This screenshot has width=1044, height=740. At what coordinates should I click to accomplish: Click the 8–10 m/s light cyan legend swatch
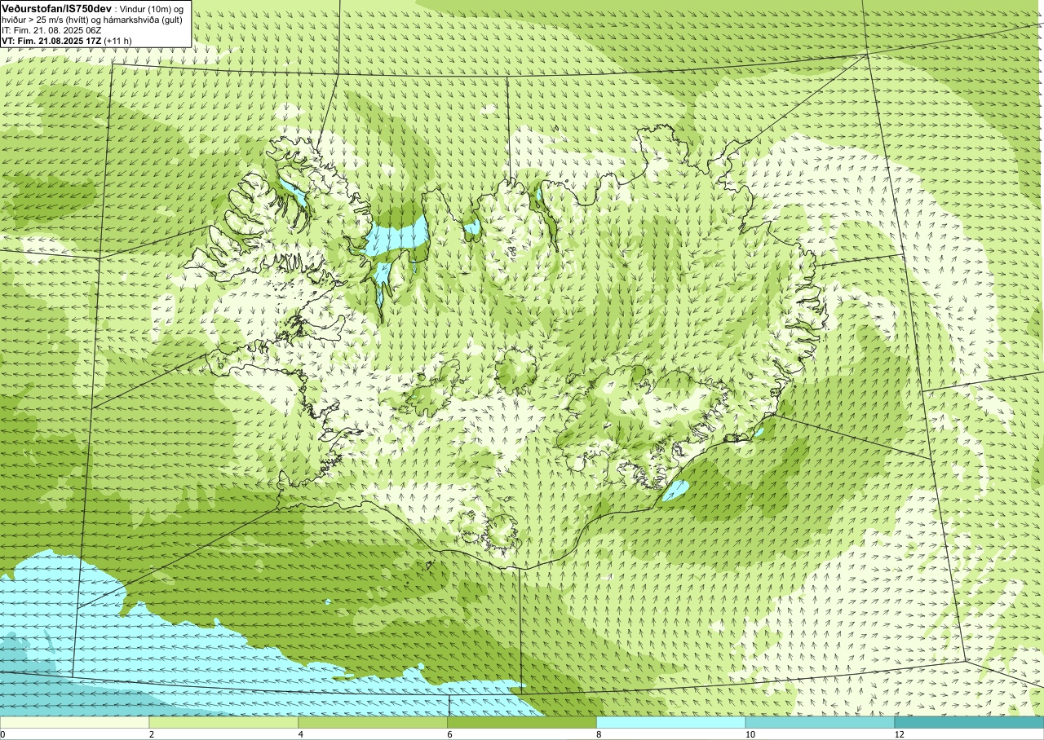coord(671,722)
